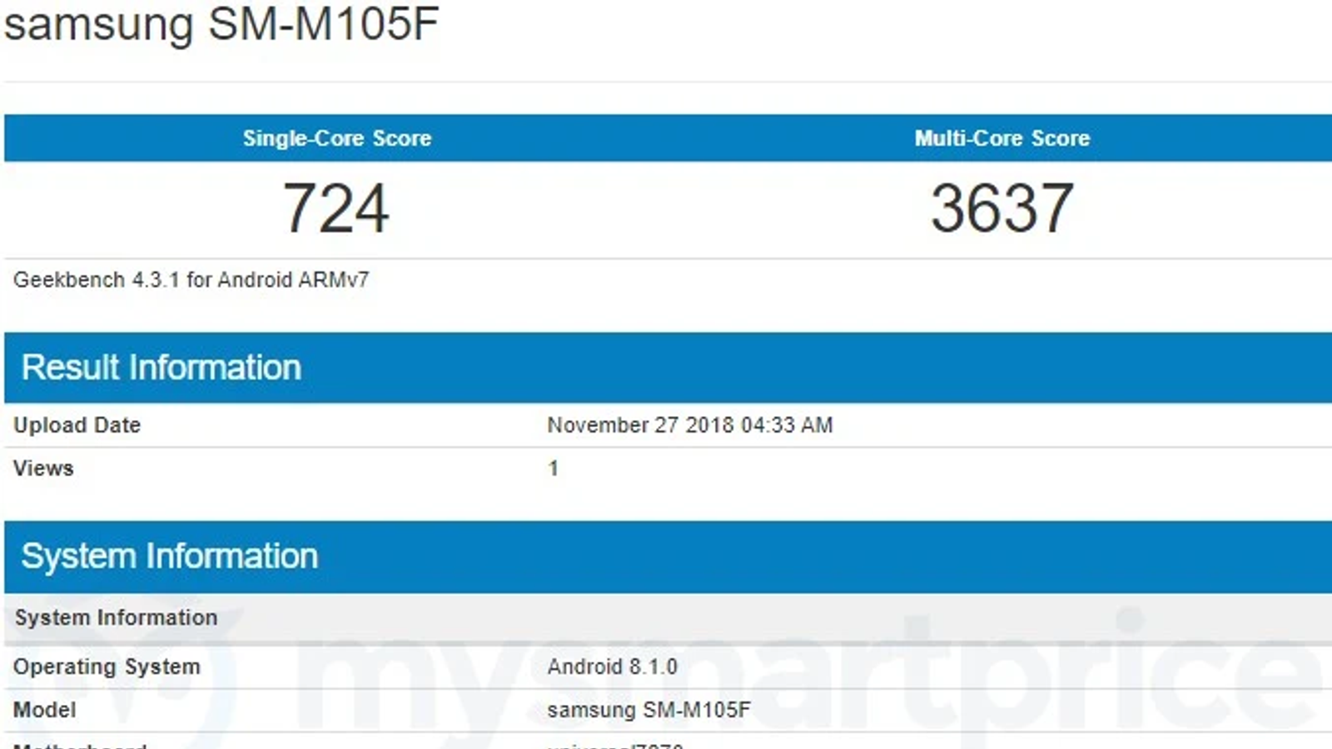
Task: Select the Views count value "1"
Action: click(x=554, y=469)
